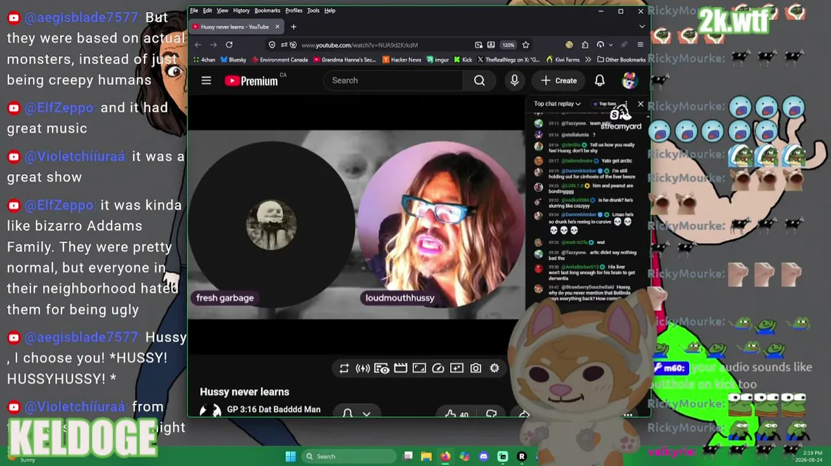List all tabs with the Firefox chevron
The width and height of the screenshot is (831, 466).
(x=642, y=27)
